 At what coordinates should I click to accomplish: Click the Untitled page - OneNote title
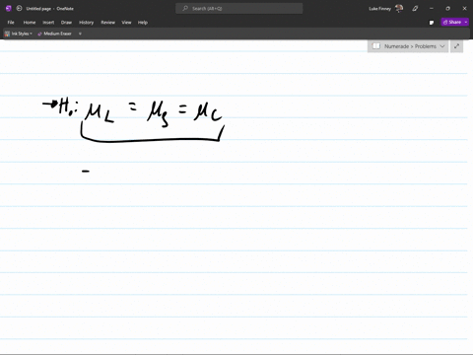50,9
